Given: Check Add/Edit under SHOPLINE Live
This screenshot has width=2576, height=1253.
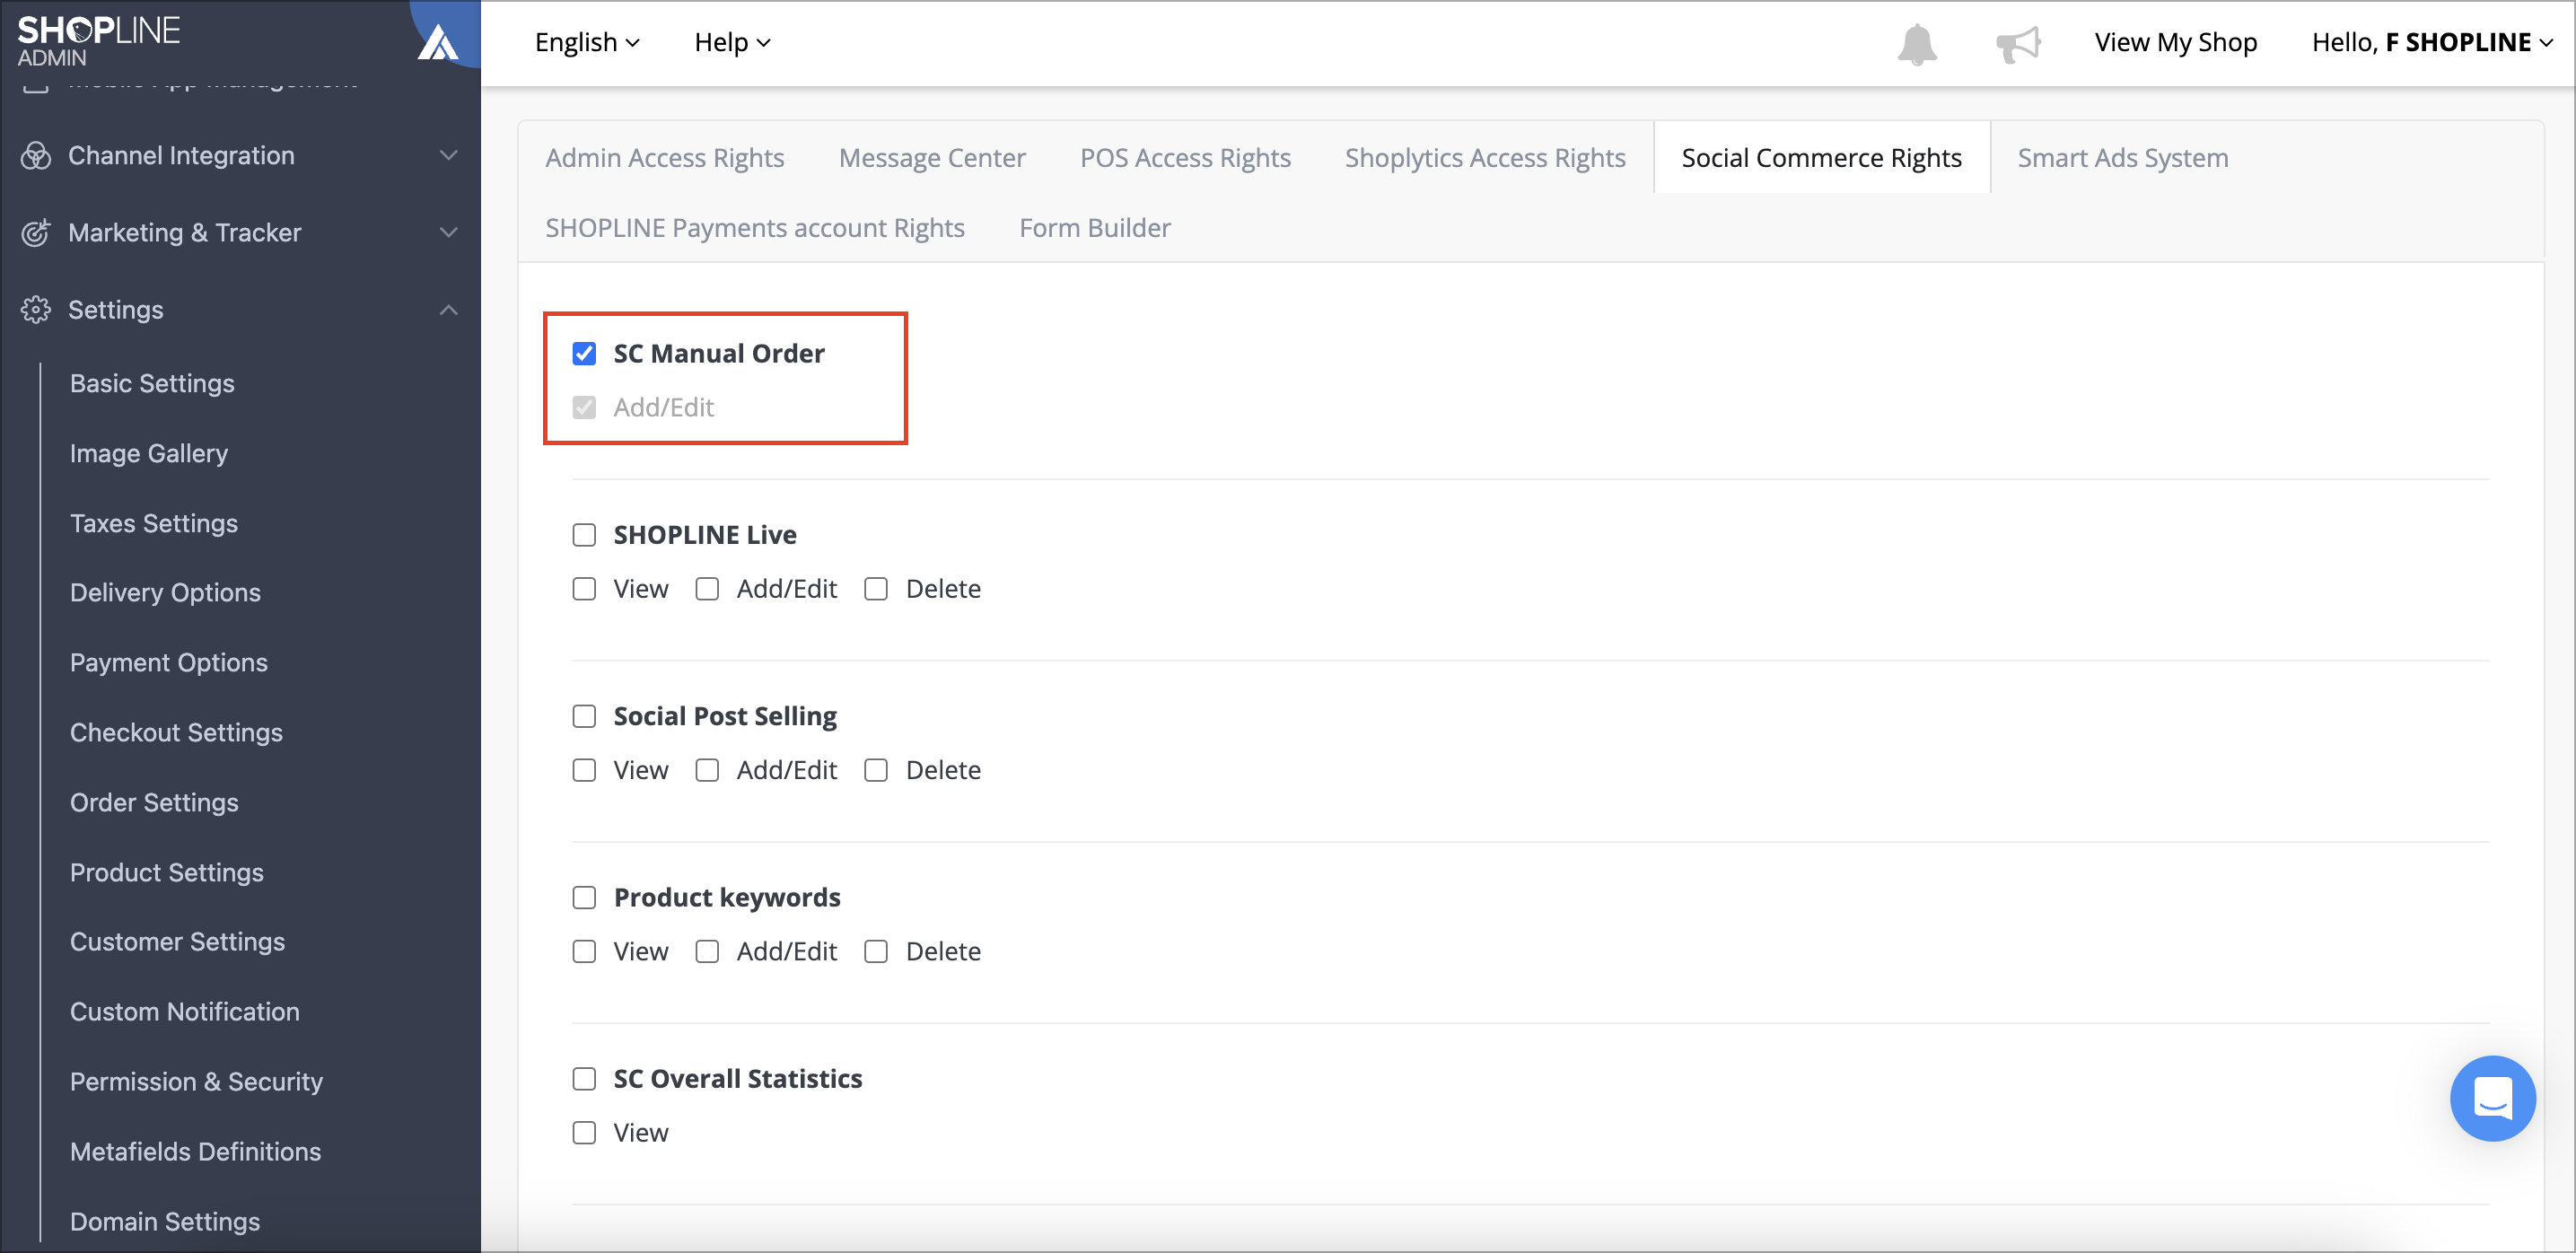Looking at the screenshot, I should point(707,589).
